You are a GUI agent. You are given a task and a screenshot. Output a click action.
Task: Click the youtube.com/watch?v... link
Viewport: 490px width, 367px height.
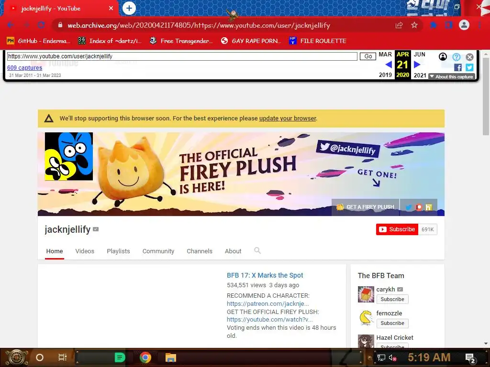(270, 320)
